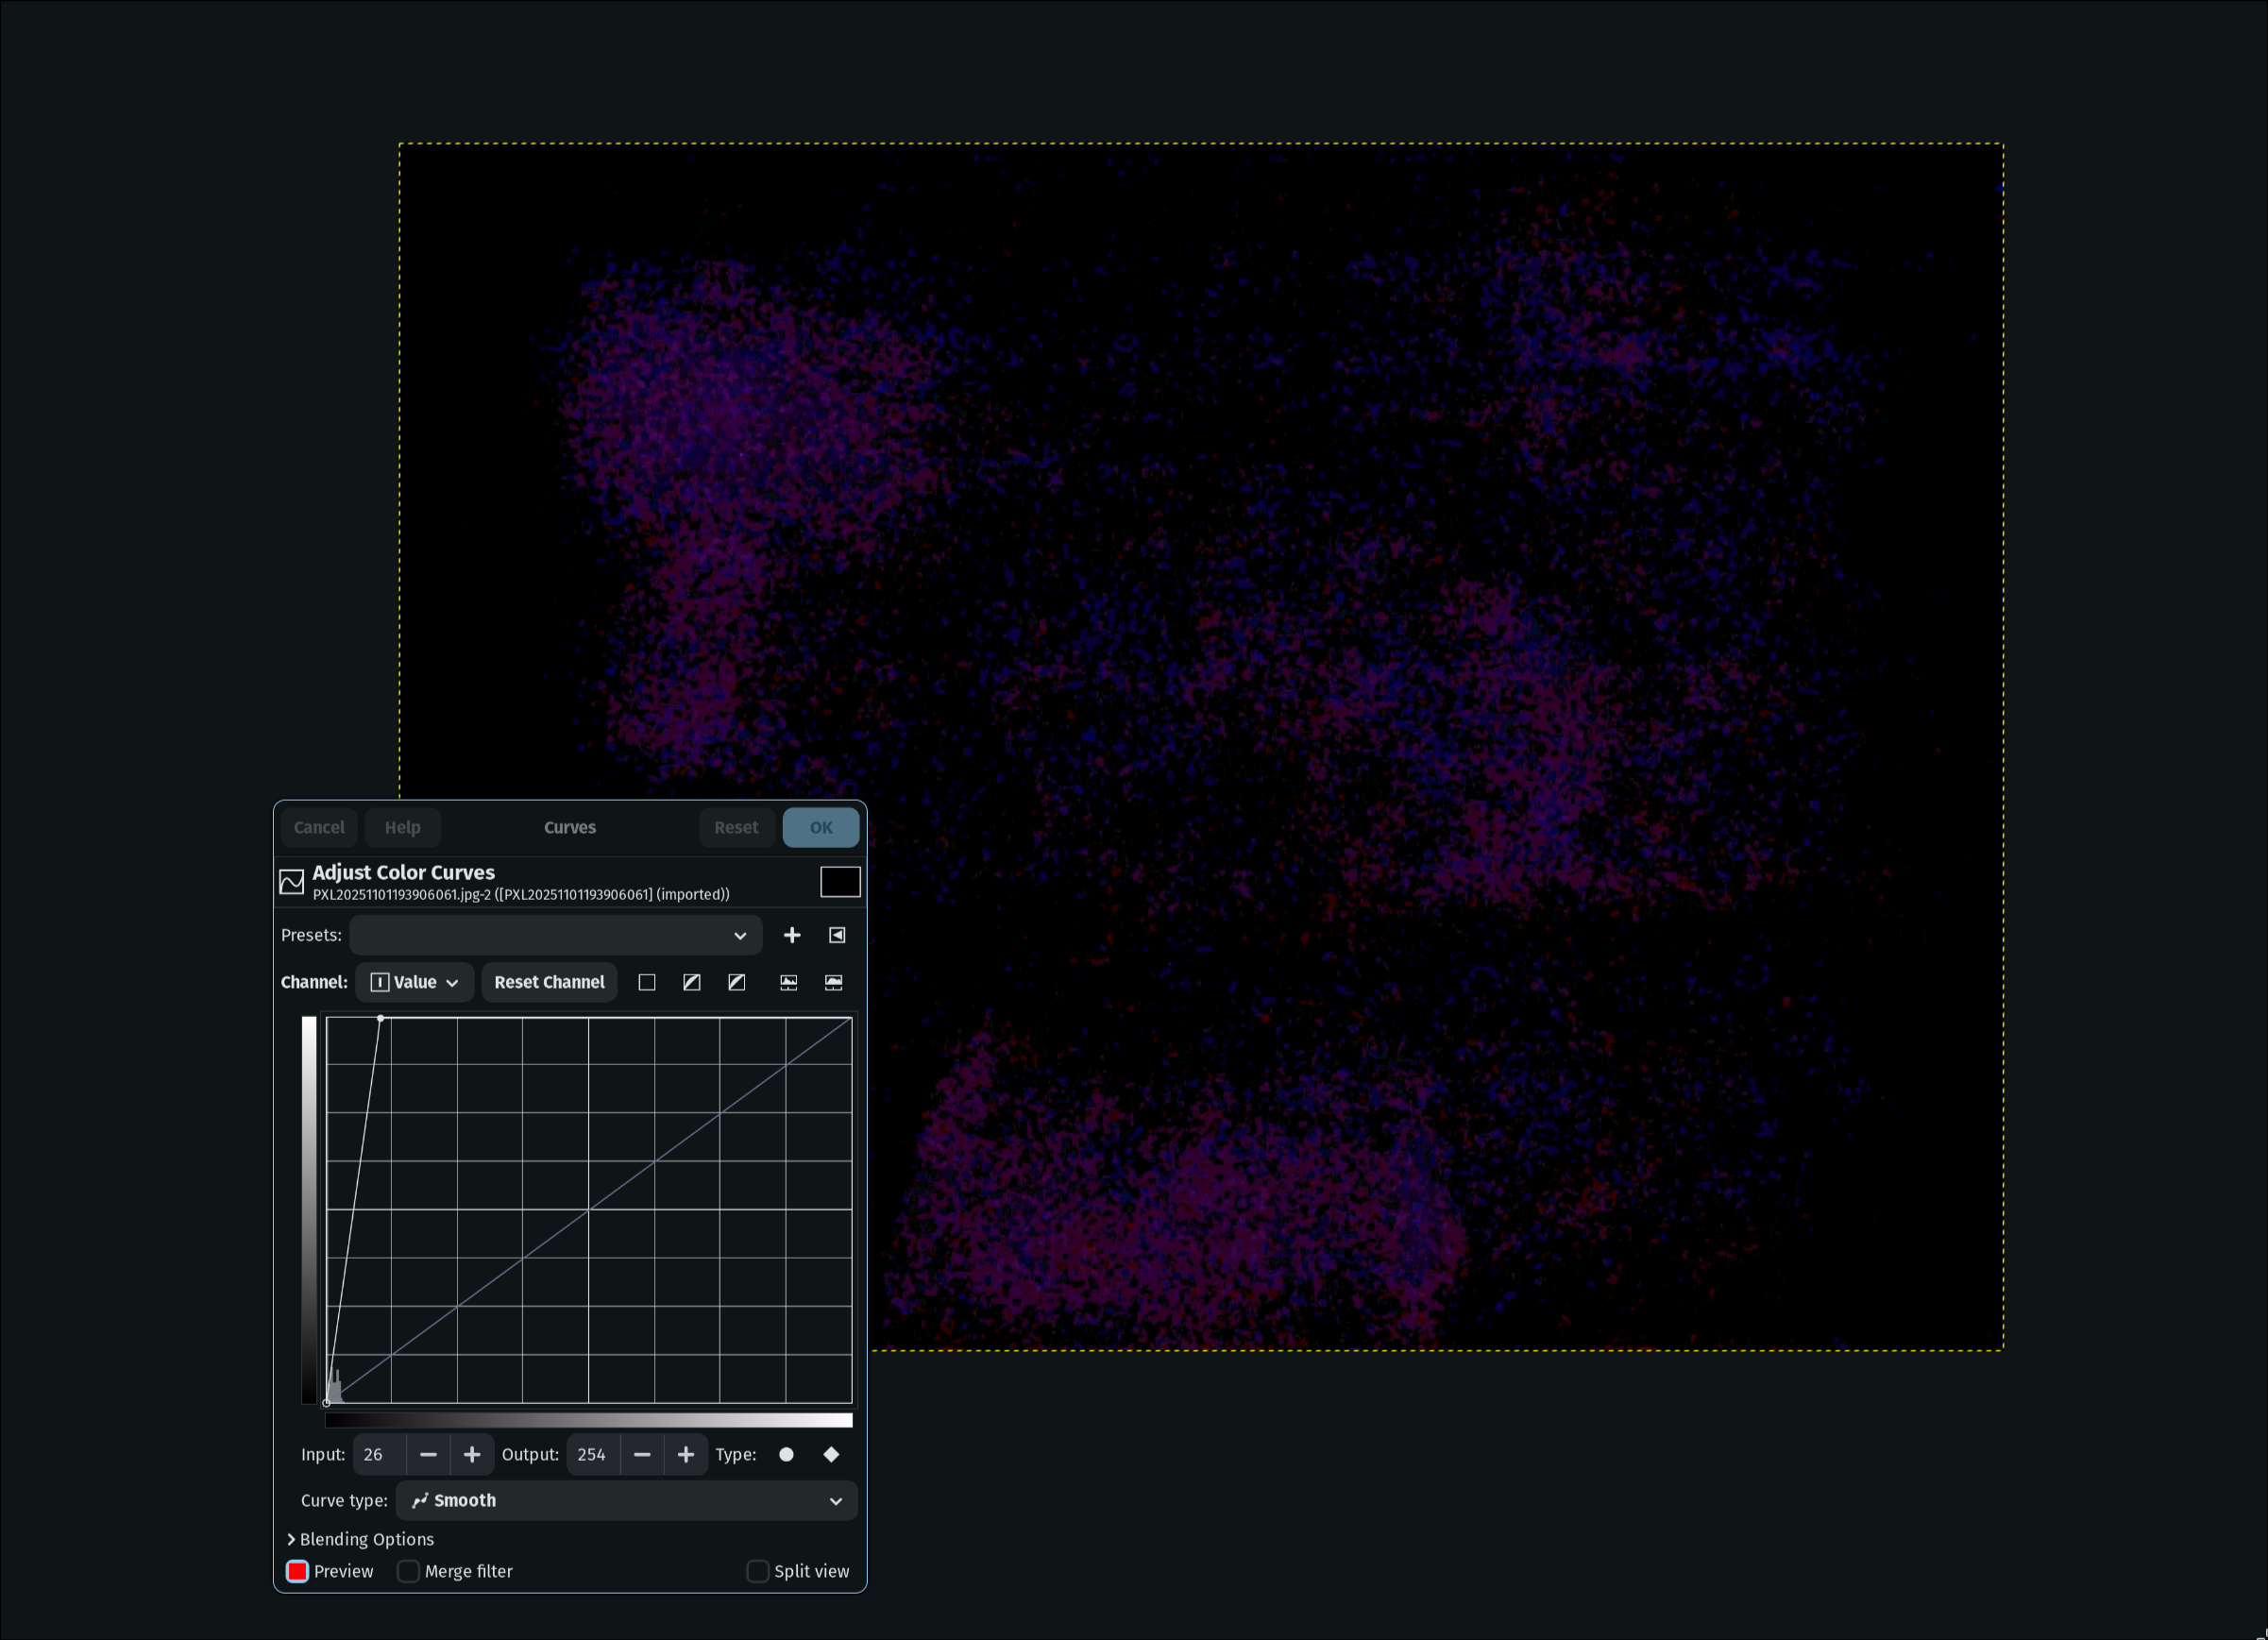Viewport: 2268px width, 1640px height.
Task: Switch to linear histogram view
Action: pos(788,982)
